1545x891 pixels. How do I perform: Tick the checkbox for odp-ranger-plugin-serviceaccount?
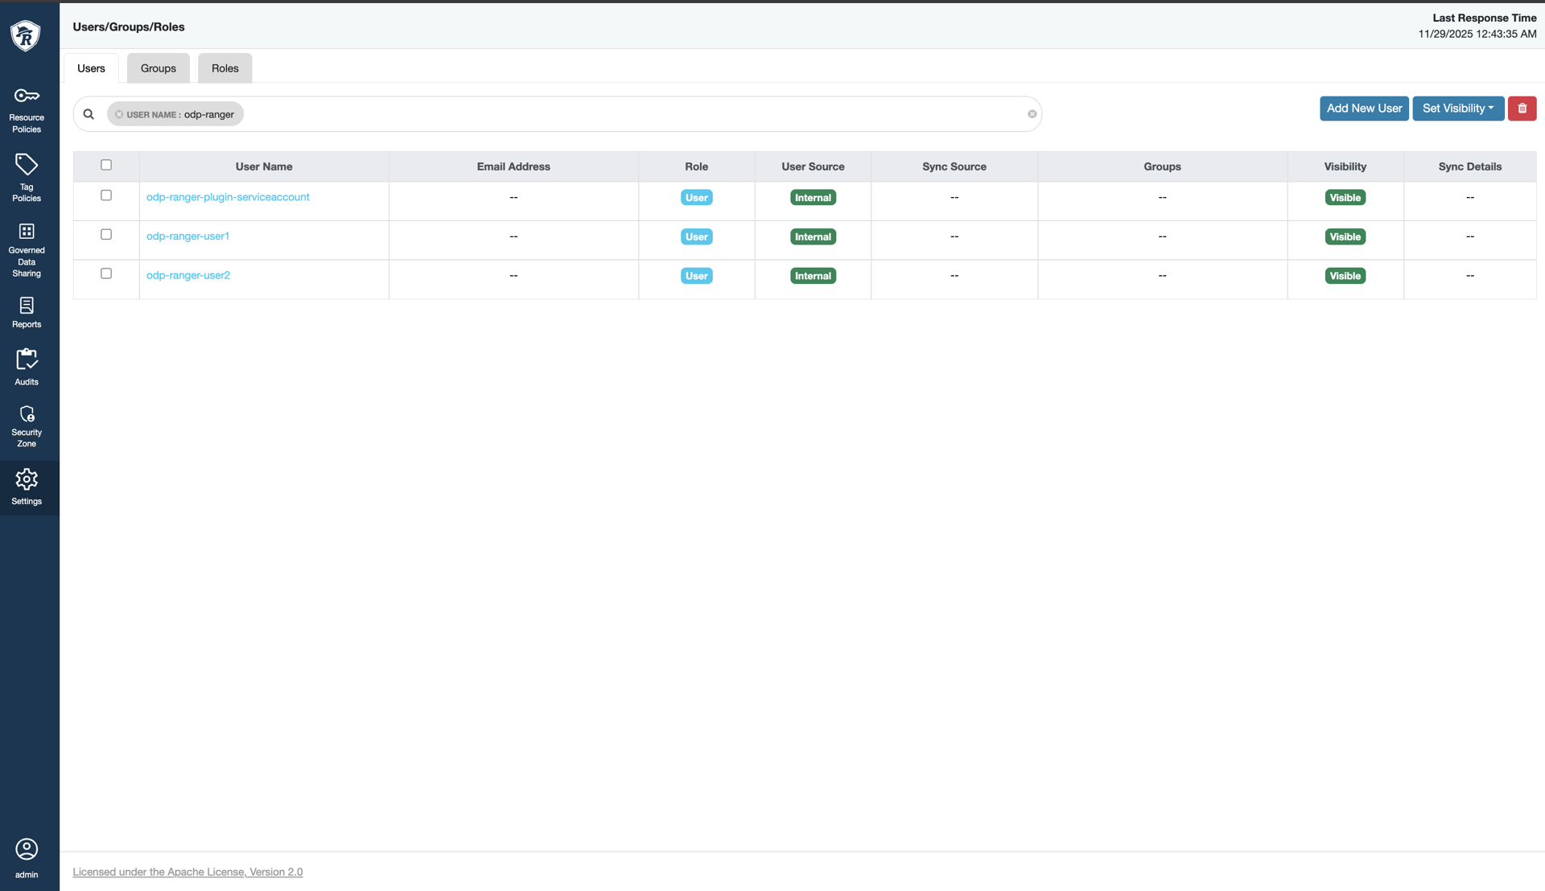106,195
